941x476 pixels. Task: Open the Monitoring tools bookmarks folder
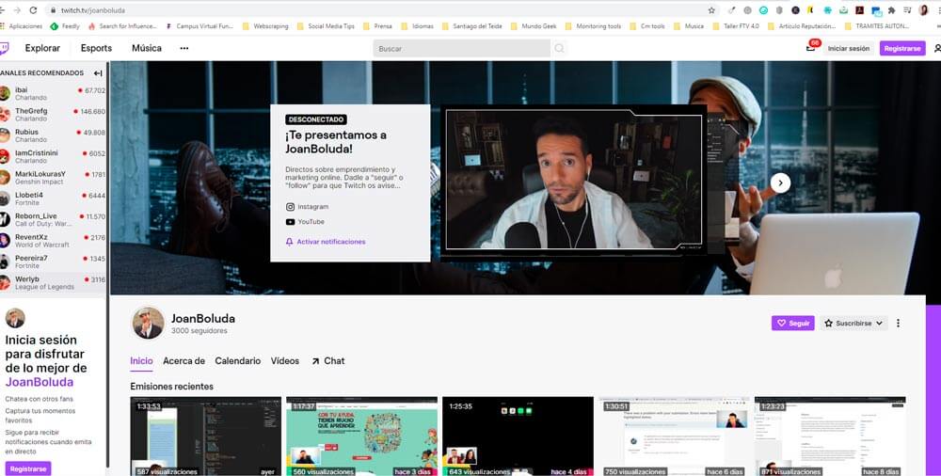point(593,26)
